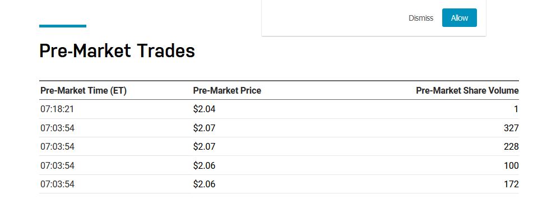The image size is (533, 203).
Task: Click the $2.04 price cell
Action: click(204, 109)
